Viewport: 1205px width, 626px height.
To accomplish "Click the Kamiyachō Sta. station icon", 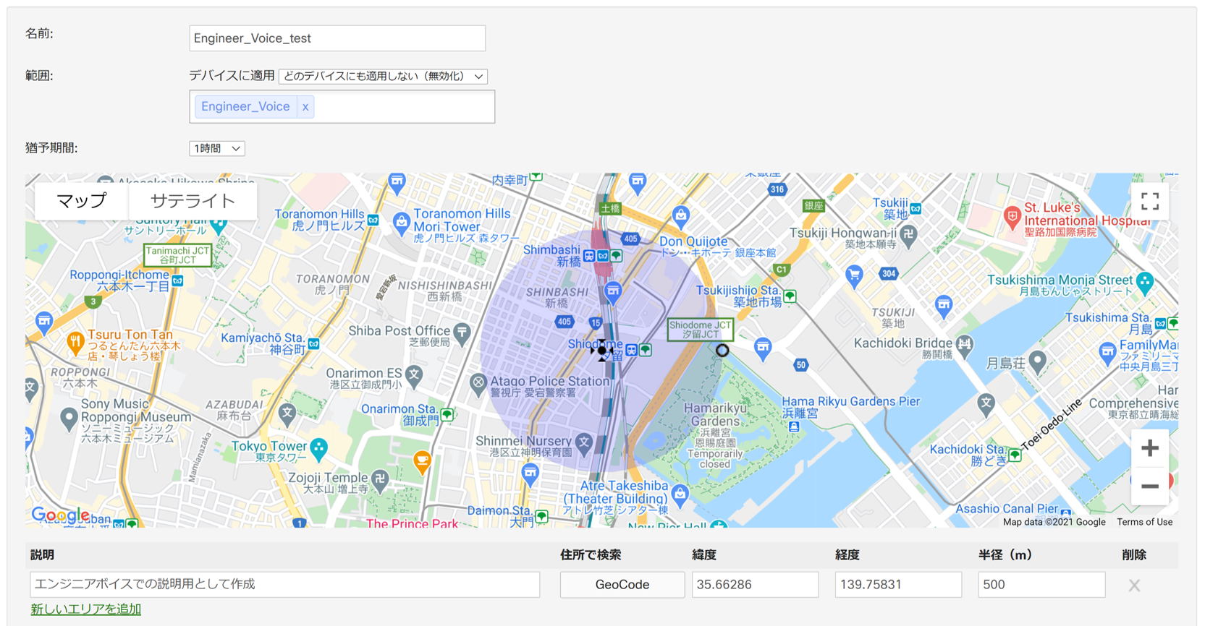I will pyautogui.click(x=314, y=343).
